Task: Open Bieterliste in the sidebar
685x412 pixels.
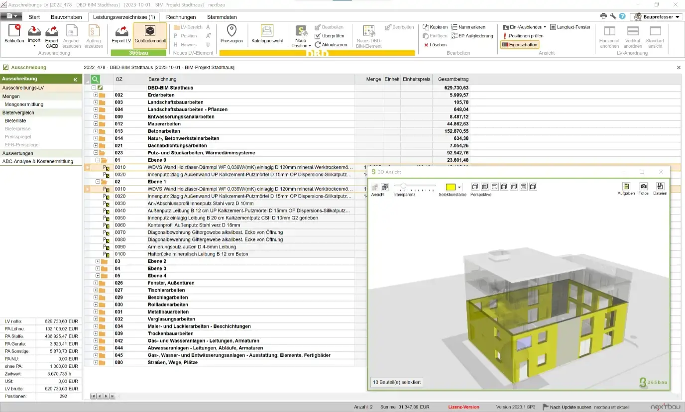Action: click(x=15, y=121)
